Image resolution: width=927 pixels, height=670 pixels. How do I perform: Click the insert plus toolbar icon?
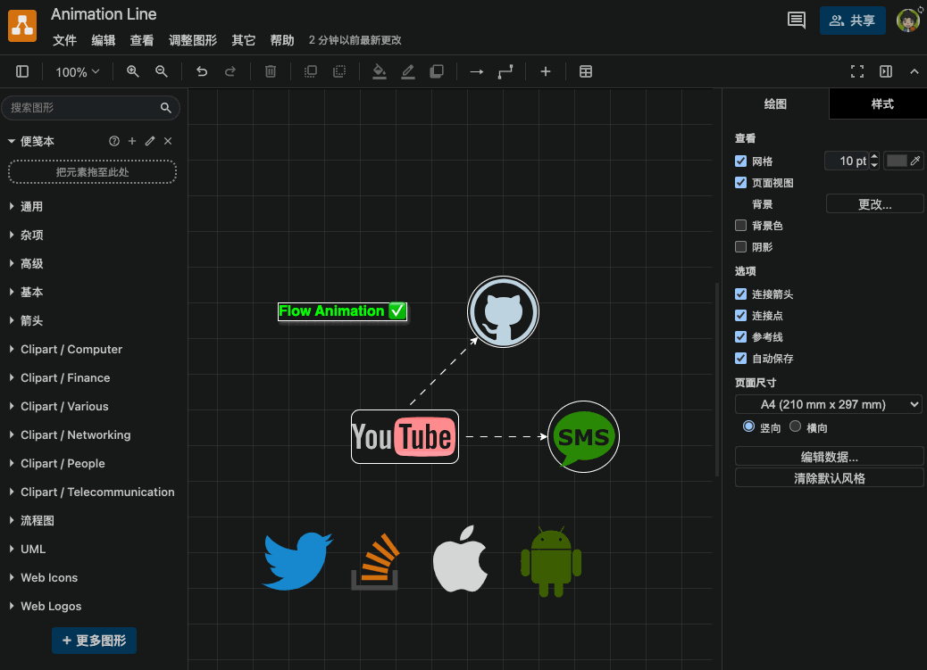tap(546, 71)
